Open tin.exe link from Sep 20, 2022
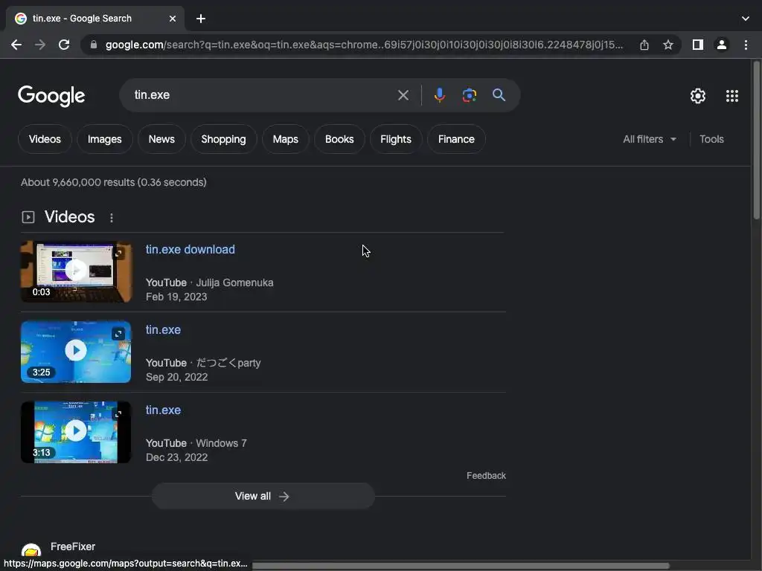 163,329
